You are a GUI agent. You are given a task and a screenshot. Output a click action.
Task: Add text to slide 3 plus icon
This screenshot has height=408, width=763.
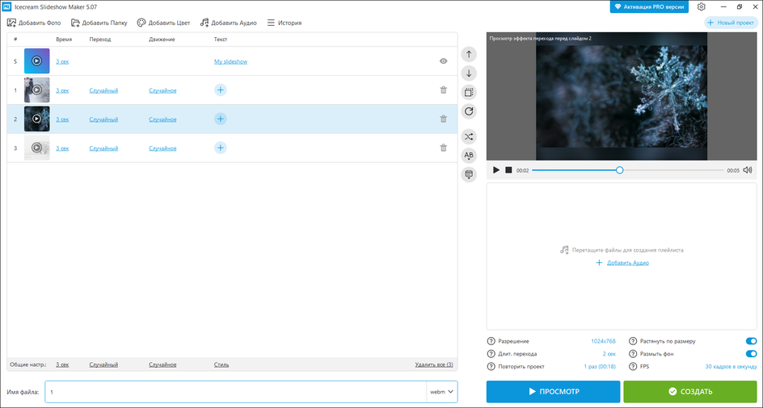[221, 148]
